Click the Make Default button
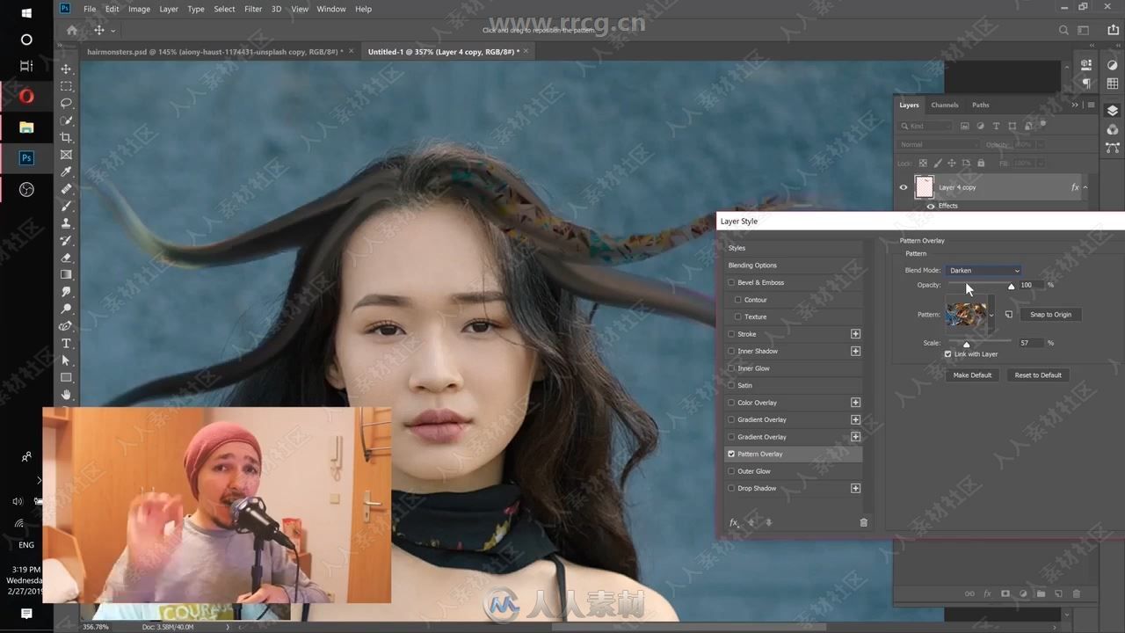This screenshot has width=1125, height=633. (972, 375)
